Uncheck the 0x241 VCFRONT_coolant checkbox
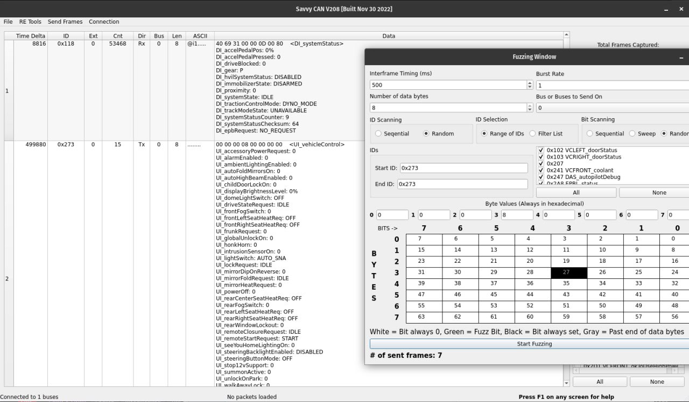The width and height of the screenshot is (689, 402). tap(541, 170)
